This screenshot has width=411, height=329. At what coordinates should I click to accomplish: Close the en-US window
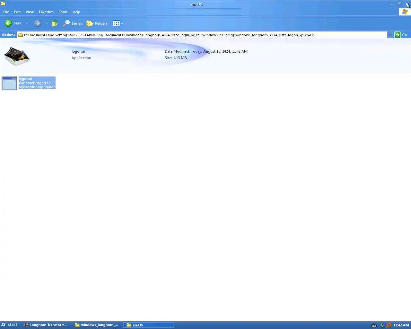pos(407,4)
